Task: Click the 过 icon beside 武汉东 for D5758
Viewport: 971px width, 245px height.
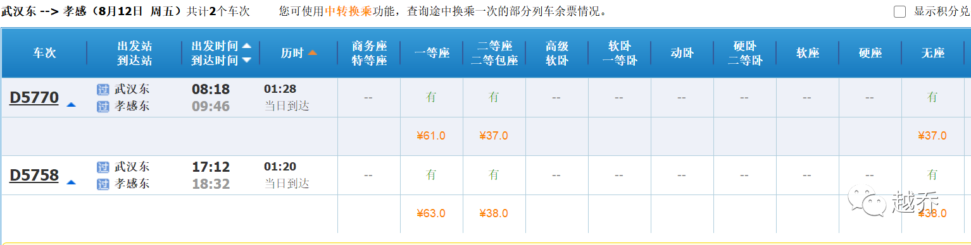Action: (x=103, y=167)
